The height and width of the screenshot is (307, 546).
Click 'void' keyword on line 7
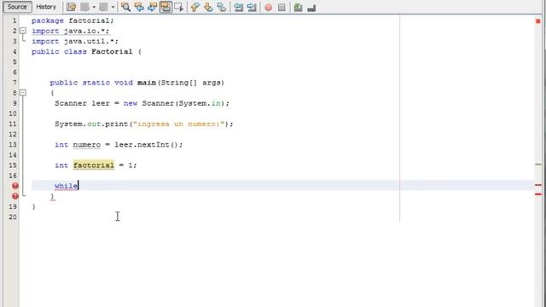(124, 83)
